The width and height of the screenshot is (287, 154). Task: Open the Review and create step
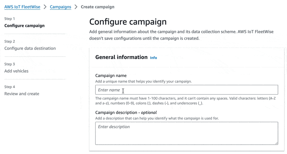coord(22,94)
